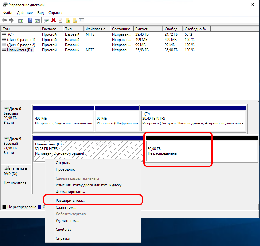260x246 pixels.
Task: Open help via the blue question mark icon
Action: pos(30,20)
